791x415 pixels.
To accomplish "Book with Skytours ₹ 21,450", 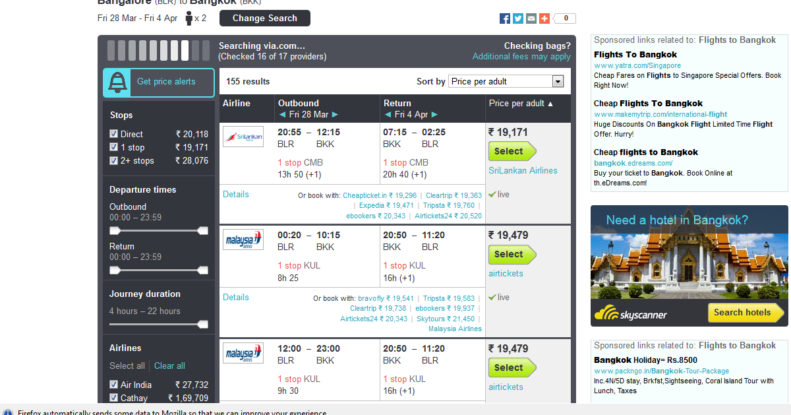I will coord(446,319).
